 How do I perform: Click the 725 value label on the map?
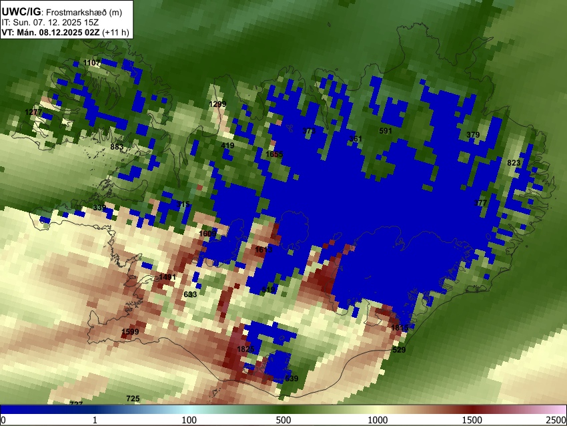(133, 399)
